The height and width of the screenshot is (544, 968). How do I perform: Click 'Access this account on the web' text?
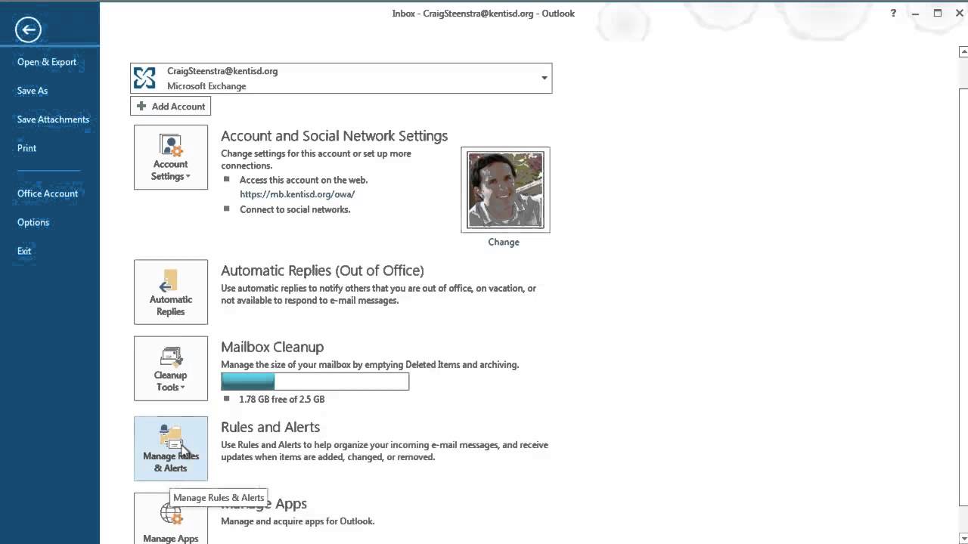[303, 180]
